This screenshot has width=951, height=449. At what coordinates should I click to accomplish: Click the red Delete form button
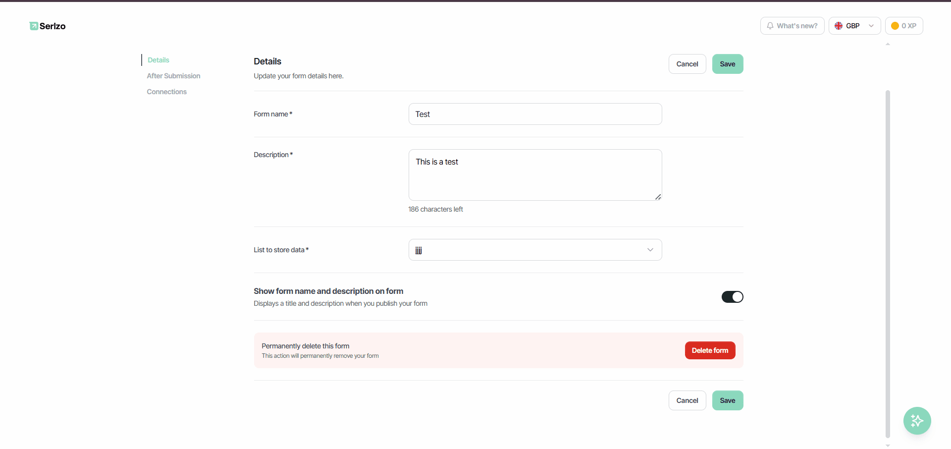710,350
